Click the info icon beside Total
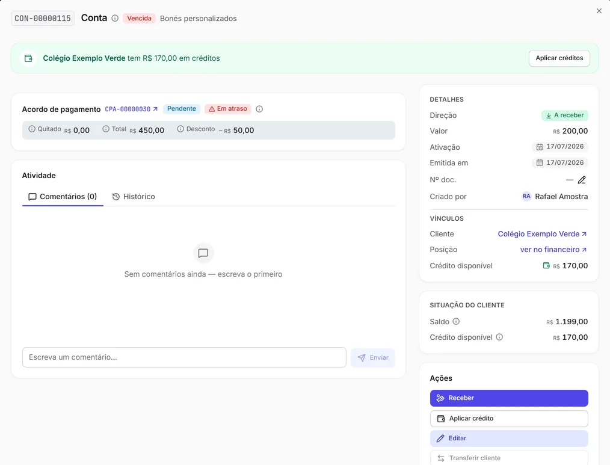610x465 pixels. coord(106,129)
